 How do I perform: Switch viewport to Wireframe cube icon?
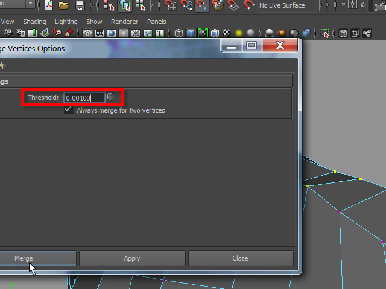click(x=179, y=33)
